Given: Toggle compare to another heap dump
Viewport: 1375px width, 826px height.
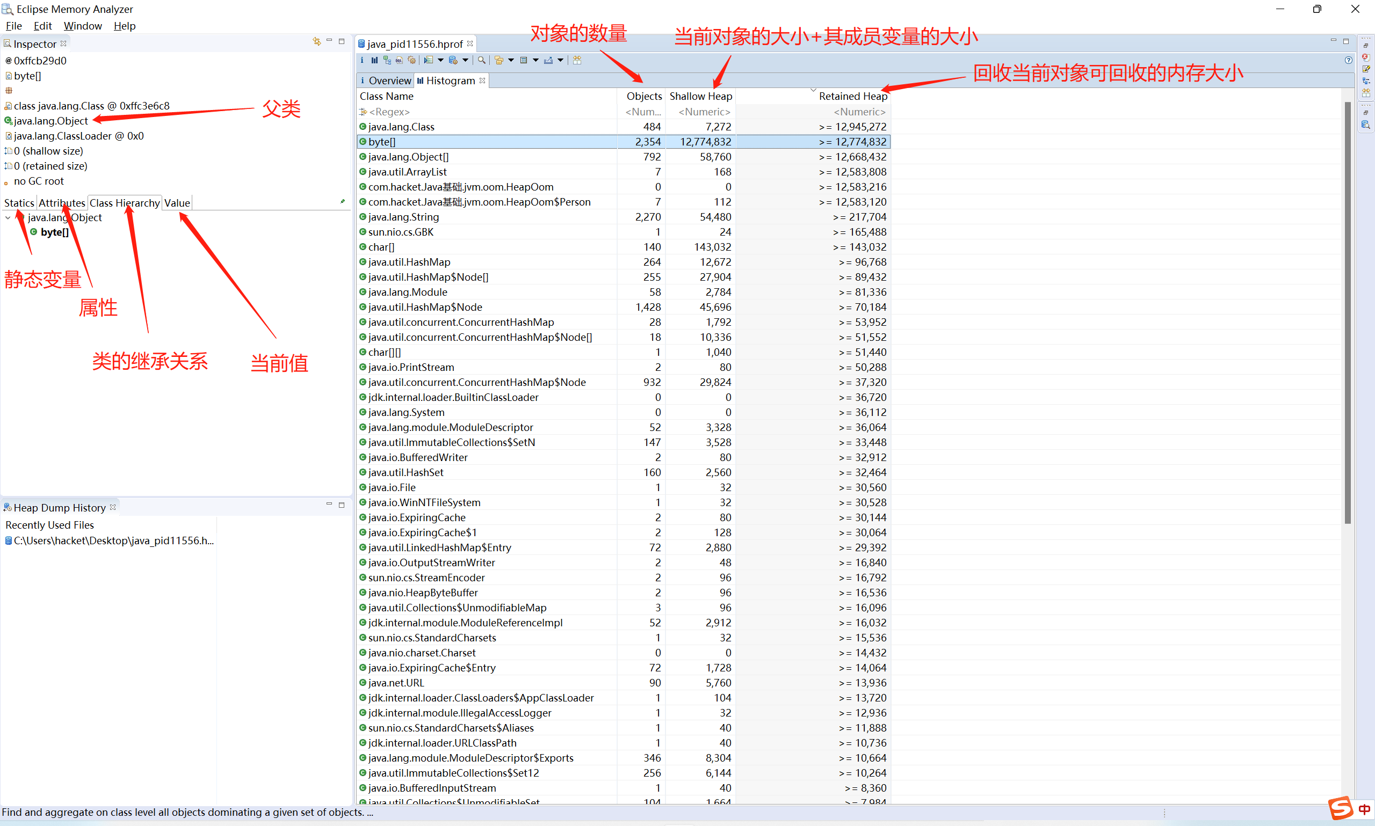Looking at the screenshot, I should click(x=577, y=60).
